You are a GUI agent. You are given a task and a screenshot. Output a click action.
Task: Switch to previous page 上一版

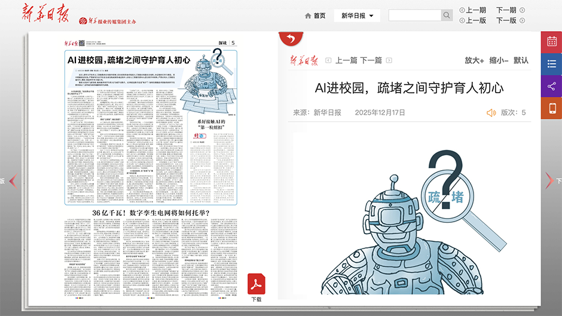[x=472, y=20]
